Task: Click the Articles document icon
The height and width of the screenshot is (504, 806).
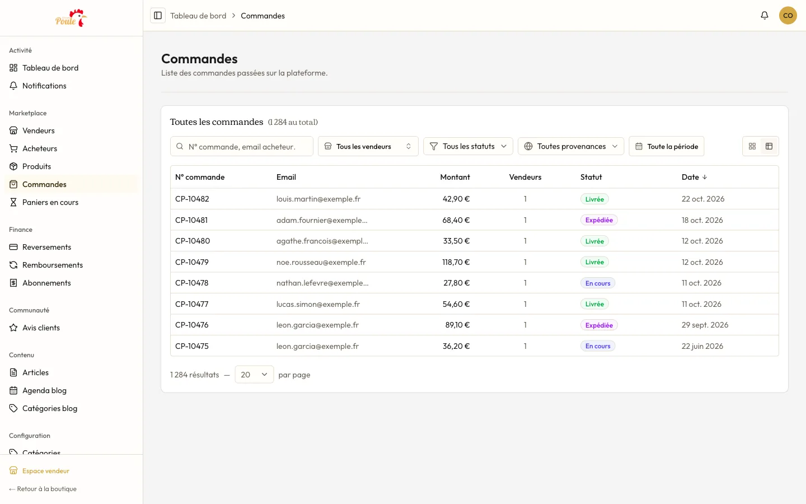Action: [x=13, y=372]
